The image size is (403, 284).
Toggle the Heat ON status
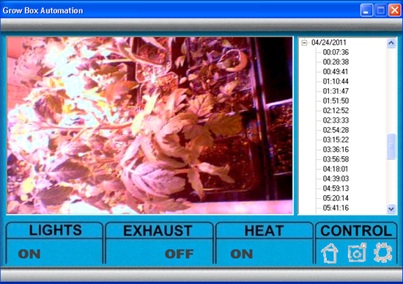(242, 254)
